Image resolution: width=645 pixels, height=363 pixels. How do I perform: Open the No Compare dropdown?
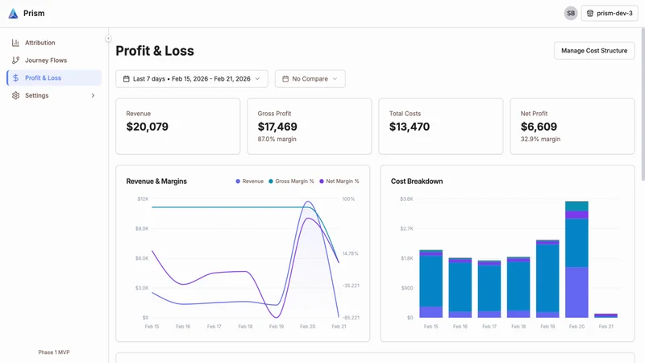click(x=310, y=78)
